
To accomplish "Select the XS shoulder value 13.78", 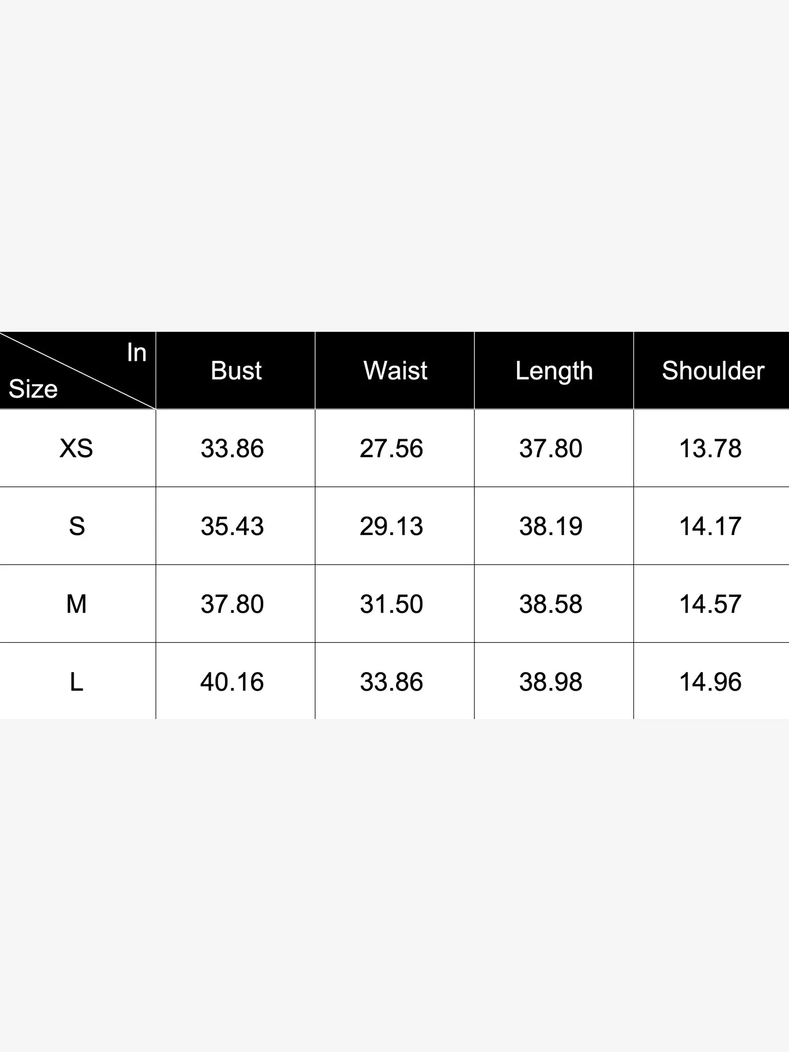I will [710, 448].
